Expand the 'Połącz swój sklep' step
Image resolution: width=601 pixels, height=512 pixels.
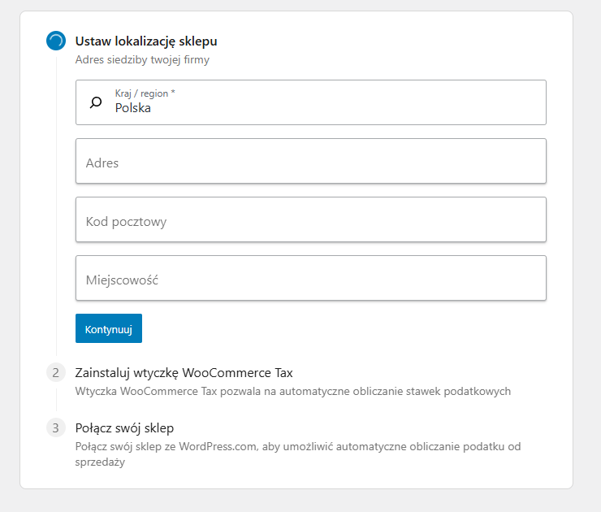124,427
